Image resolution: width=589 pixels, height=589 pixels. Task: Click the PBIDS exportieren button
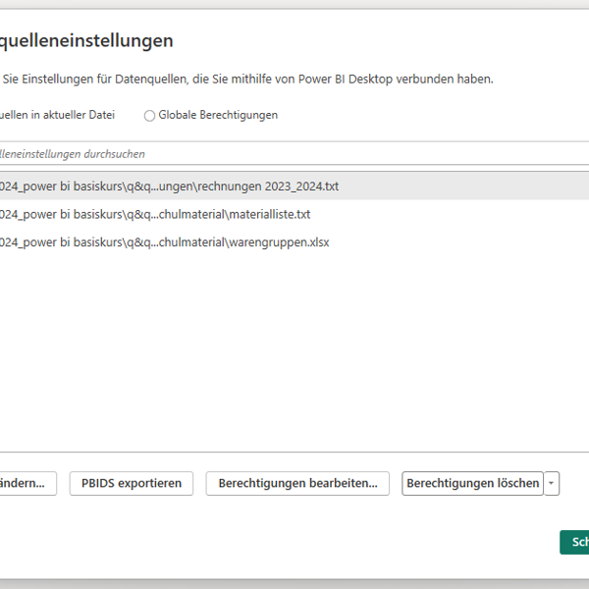(x=132, y=483)
